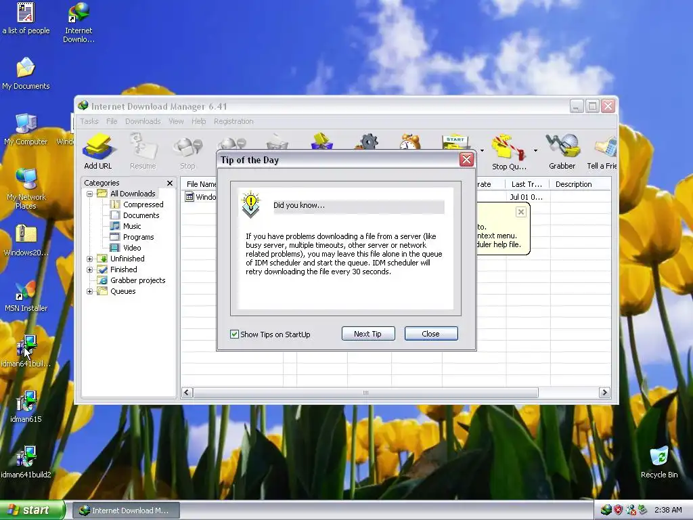Expand the Unfinished tree node
693x520 pixels.
(x=90, y=259)
